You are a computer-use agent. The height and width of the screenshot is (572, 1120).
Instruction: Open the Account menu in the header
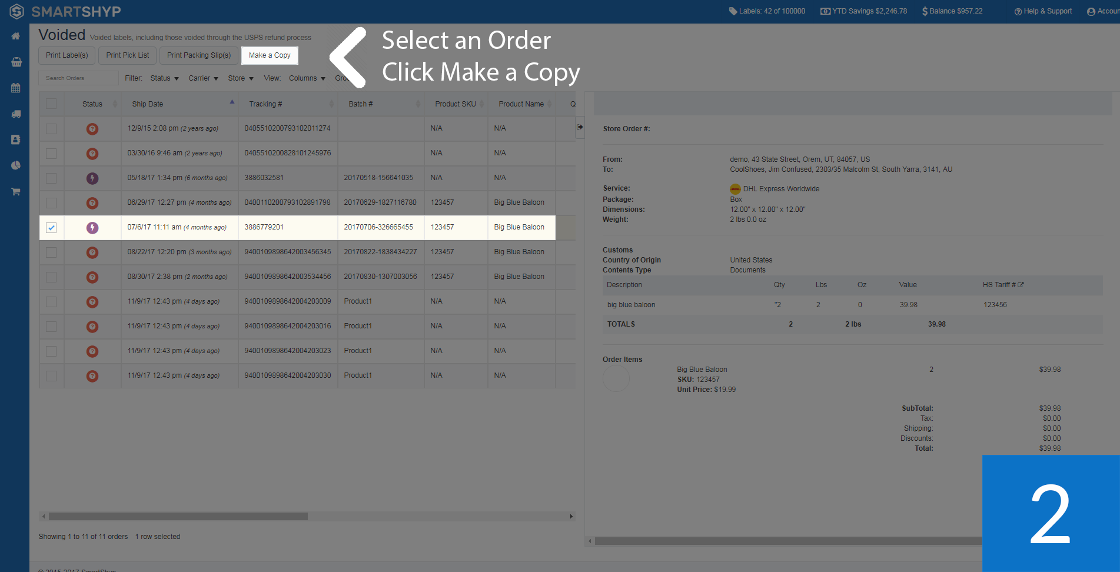coord(1103,11)
